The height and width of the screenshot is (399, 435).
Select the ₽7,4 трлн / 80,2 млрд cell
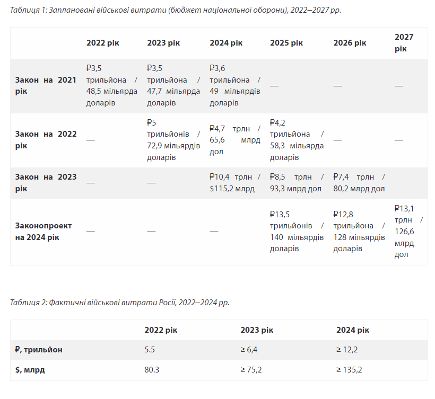(359, 182)
